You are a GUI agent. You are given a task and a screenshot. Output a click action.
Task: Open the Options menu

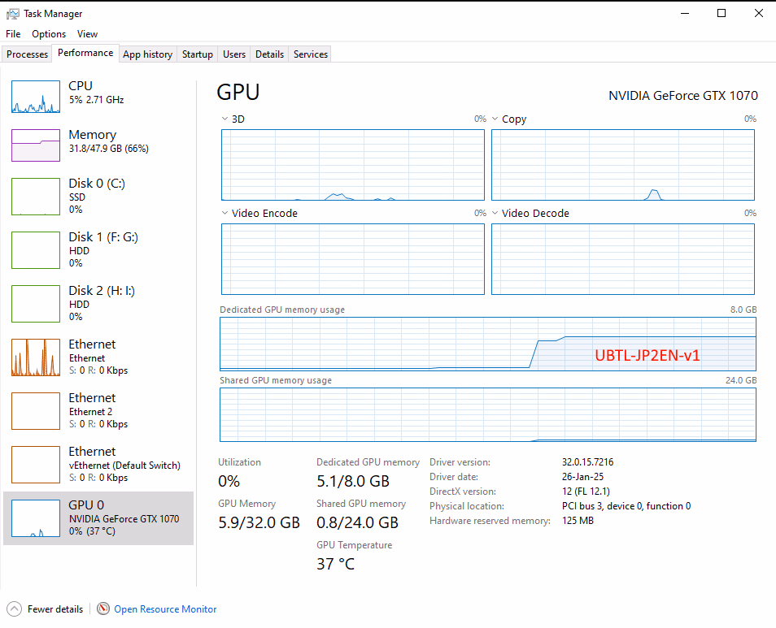(49, 34)
